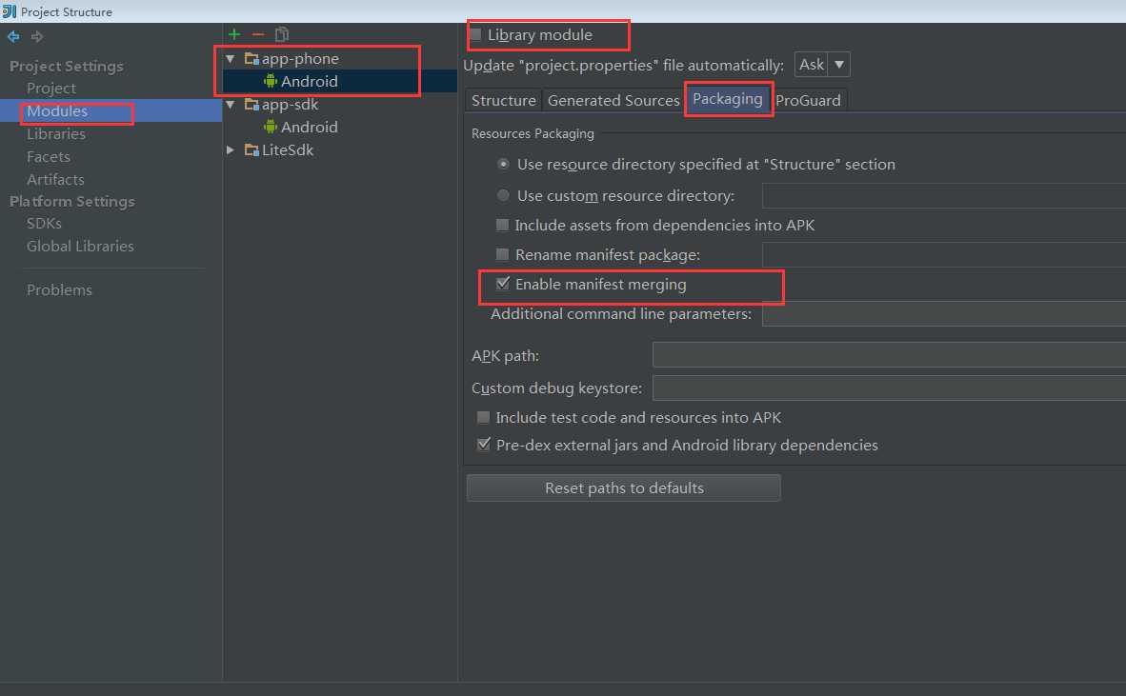Enable 'Include assets from dependencies into APK'
The height and width of the screenshot is (696, 1126).
(503, 226)
